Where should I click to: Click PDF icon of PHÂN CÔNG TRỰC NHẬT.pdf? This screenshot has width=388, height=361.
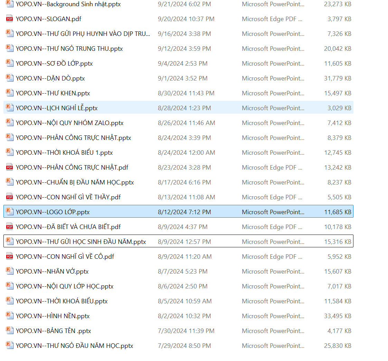[x=10, y=168]
